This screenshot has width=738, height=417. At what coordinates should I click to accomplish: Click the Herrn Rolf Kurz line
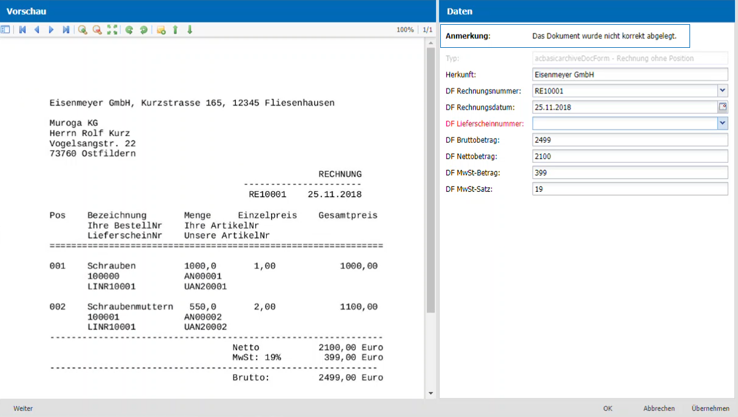pos(90,133)
